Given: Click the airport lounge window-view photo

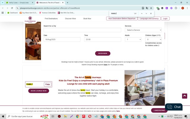Looking at the screenshot, I should pyautogui.click(x=145, y=88).
